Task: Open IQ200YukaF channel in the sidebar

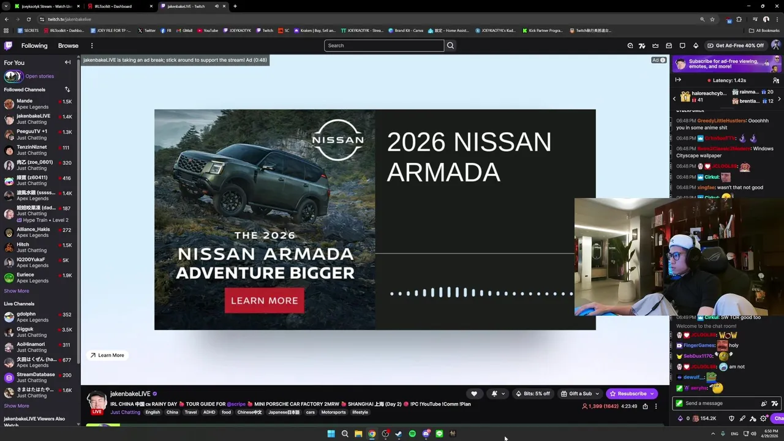Action: [38, 263]
